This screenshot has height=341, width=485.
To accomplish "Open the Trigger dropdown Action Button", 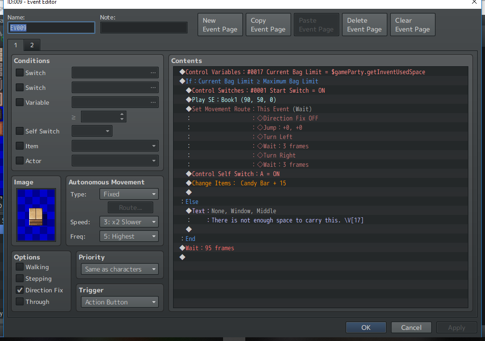I will click(120, 302).
